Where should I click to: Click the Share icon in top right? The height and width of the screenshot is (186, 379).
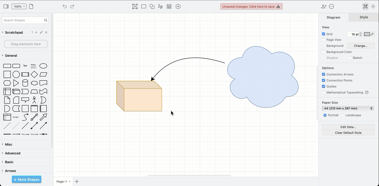click(x=324, y=6)
